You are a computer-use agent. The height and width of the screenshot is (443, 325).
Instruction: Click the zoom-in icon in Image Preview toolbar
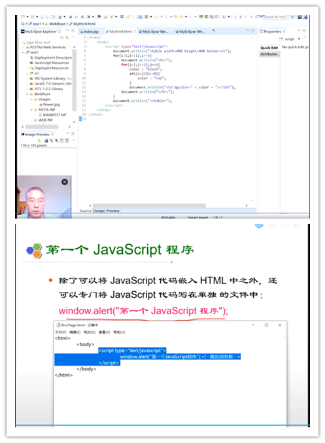coord(52,141)
